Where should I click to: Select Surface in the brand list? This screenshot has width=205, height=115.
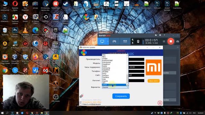(114, 75)
